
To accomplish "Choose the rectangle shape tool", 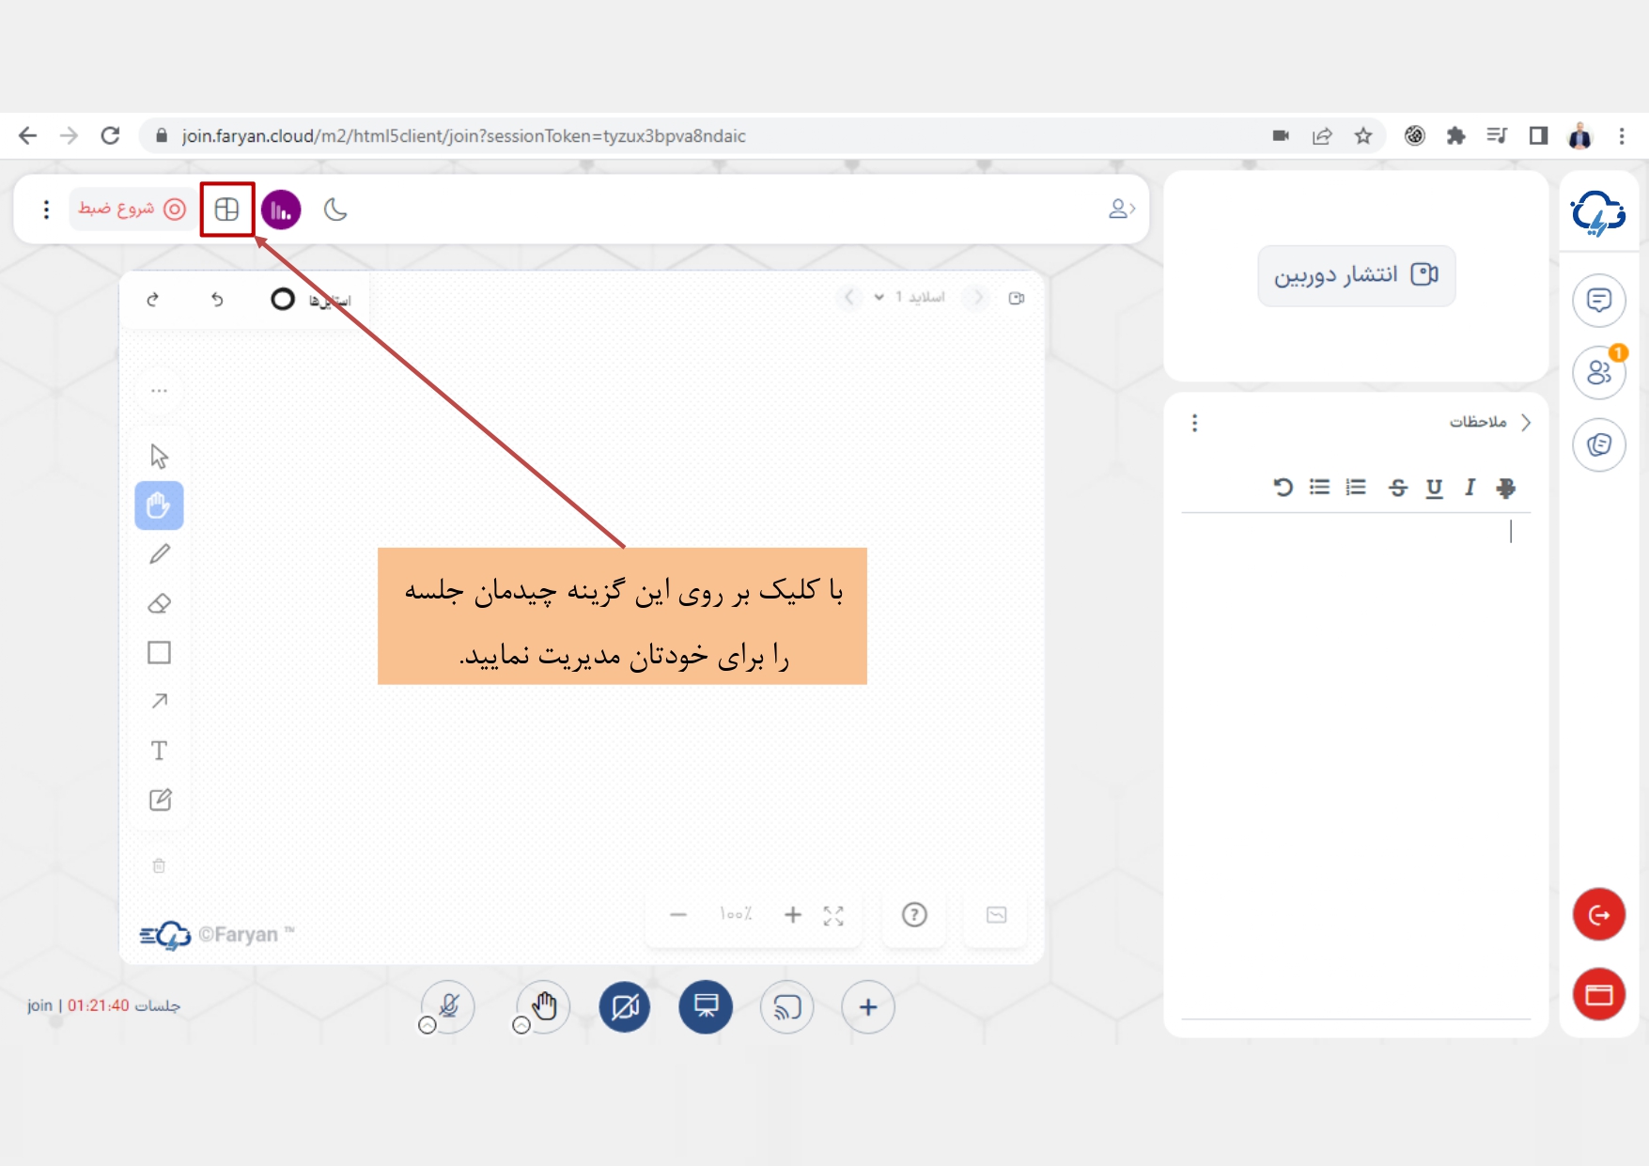I will coord(160,653).
